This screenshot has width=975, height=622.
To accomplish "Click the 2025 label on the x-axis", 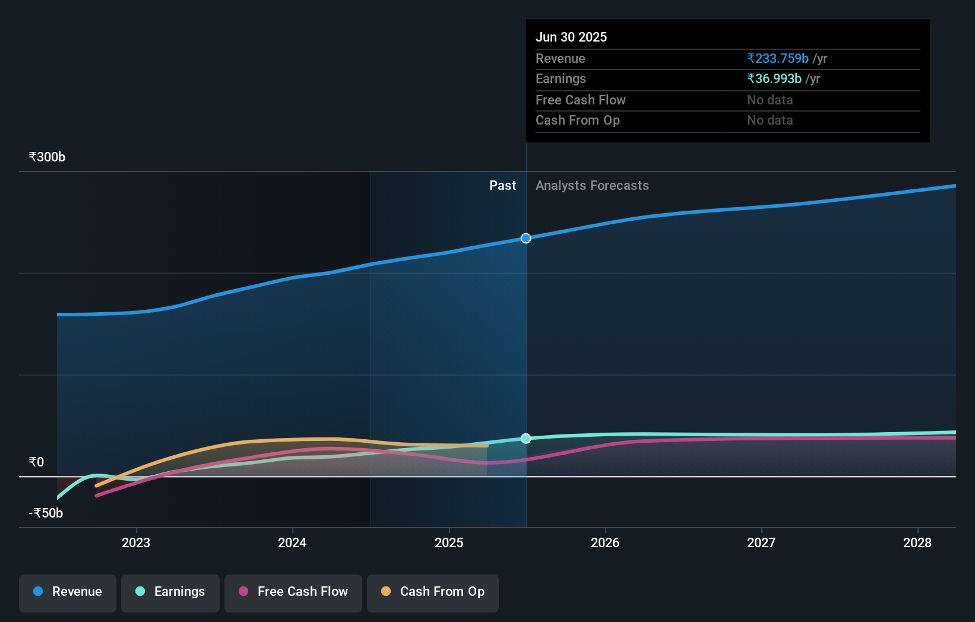I will click(449, 542).
